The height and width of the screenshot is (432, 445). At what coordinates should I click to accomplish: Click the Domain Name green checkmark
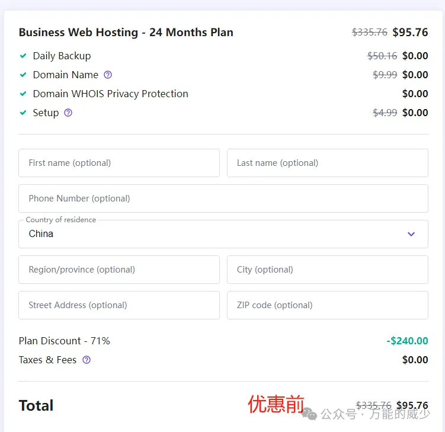coord(23,75)
